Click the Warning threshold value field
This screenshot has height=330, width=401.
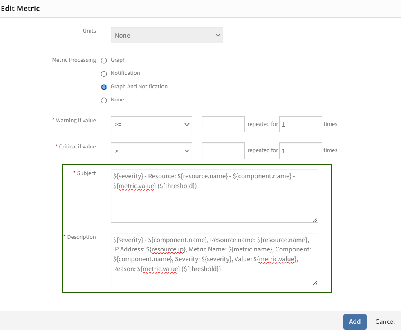click(x=223, y=124)
